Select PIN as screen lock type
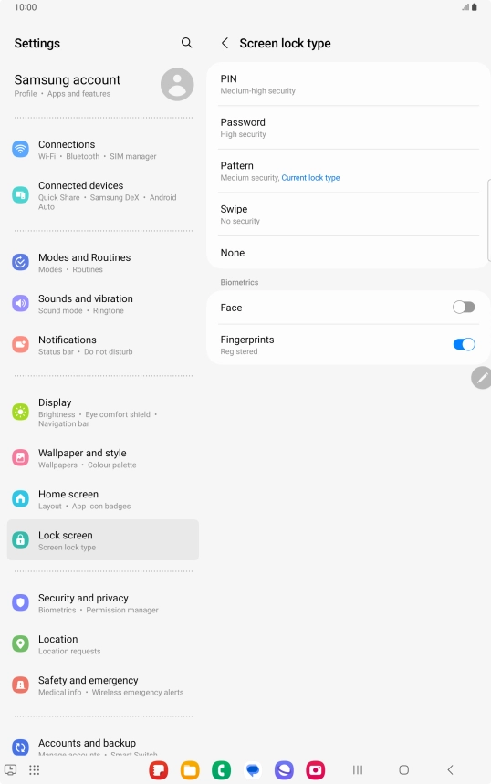Screen dimensions: 491x784 point(349,84)
